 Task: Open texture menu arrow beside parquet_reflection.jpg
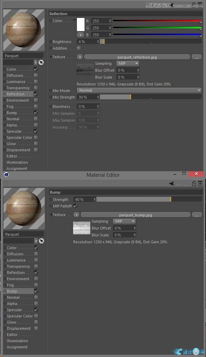click(x=80, y=57)
